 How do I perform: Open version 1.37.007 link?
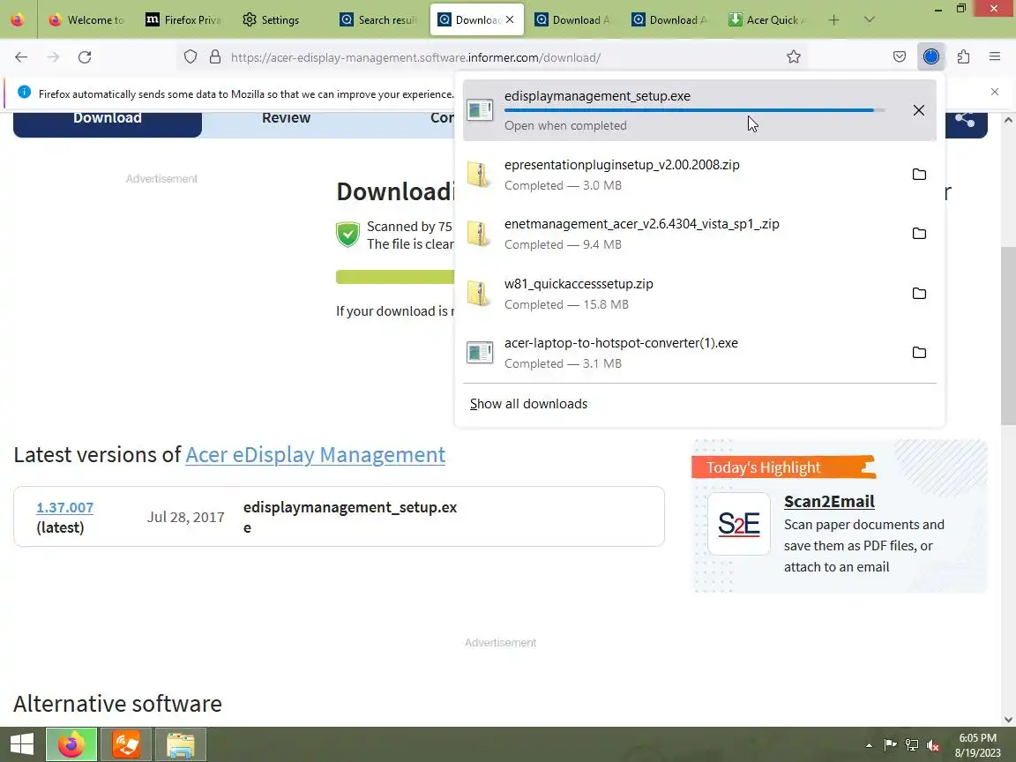(64, 507)
